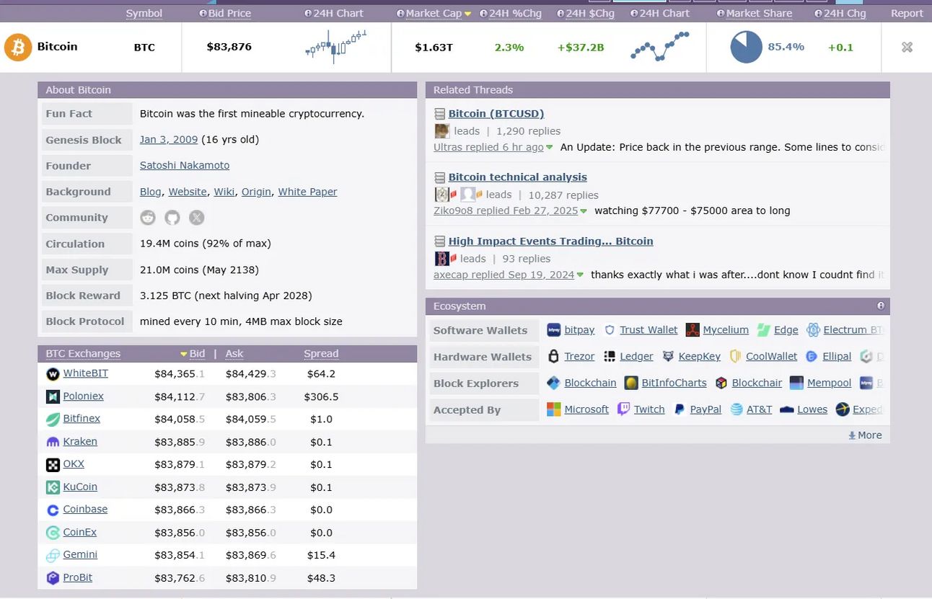Viewport: 932px width, 599px height.
Task: Click the Bitfinex exchange logo
Action: [53, 420]
